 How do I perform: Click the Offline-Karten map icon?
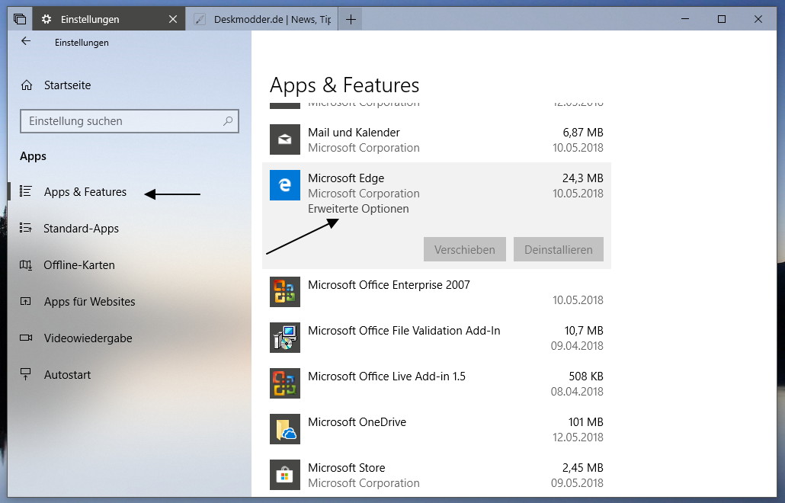pyautogui.click(x=26, y=264)
